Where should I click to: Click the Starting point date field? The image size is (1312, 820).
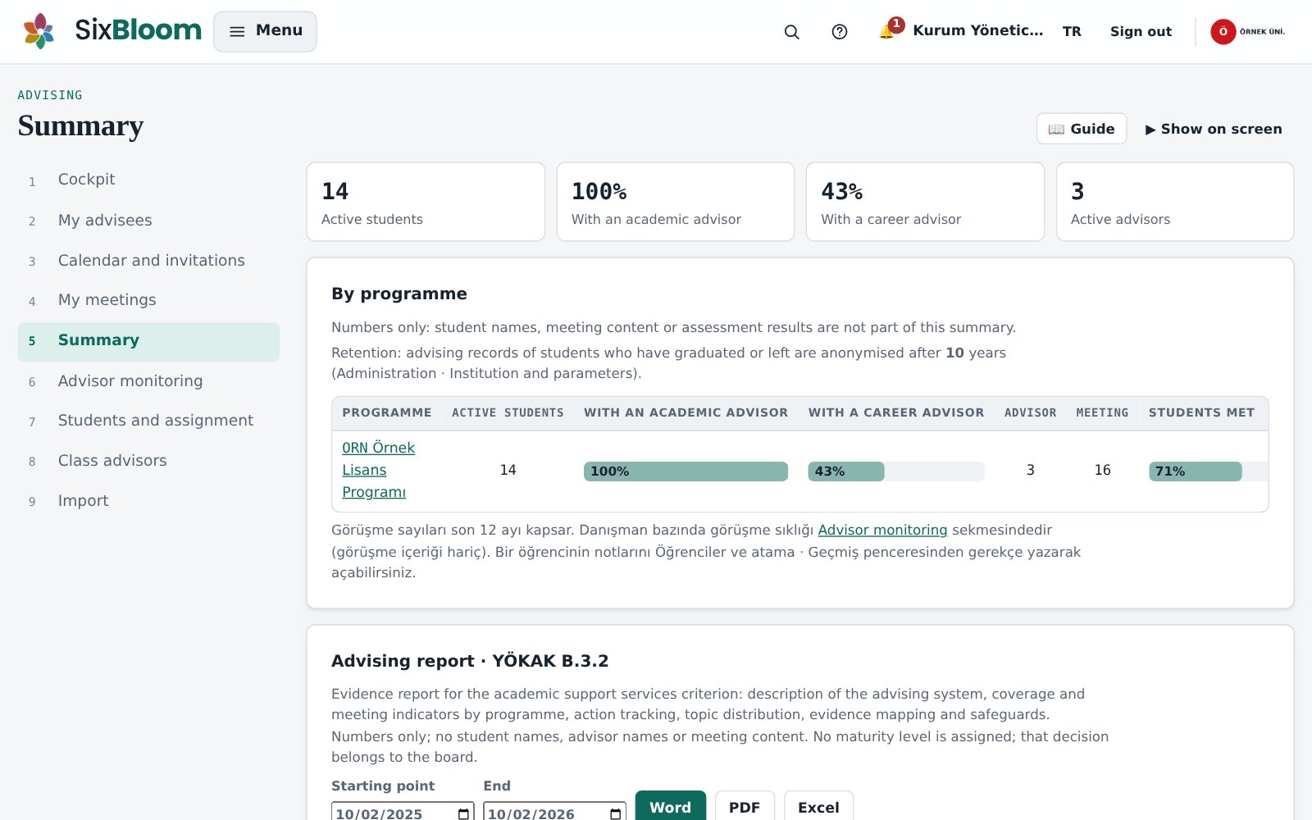click(403, 812)
